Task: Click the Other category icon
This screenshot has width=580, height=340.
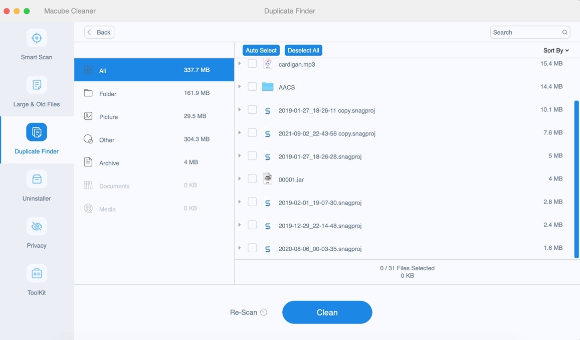Action: point(88,139)
